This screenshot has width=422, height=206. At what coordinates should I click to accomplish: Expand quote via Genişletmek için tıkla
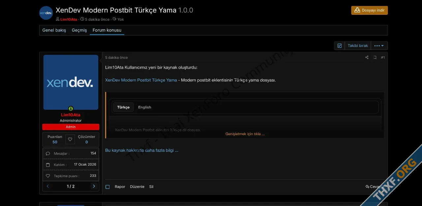[x=245, y=134]
